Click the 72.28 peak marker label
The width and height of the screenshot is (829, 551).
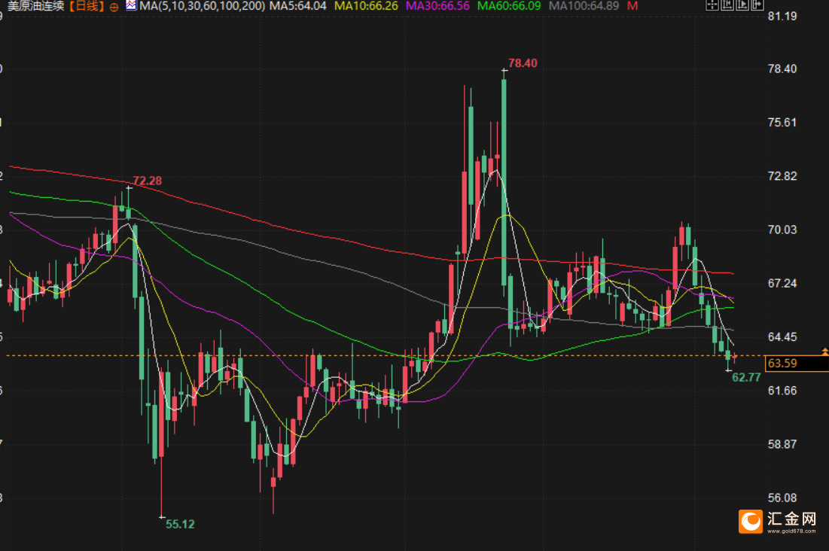(x=148, y=181)
